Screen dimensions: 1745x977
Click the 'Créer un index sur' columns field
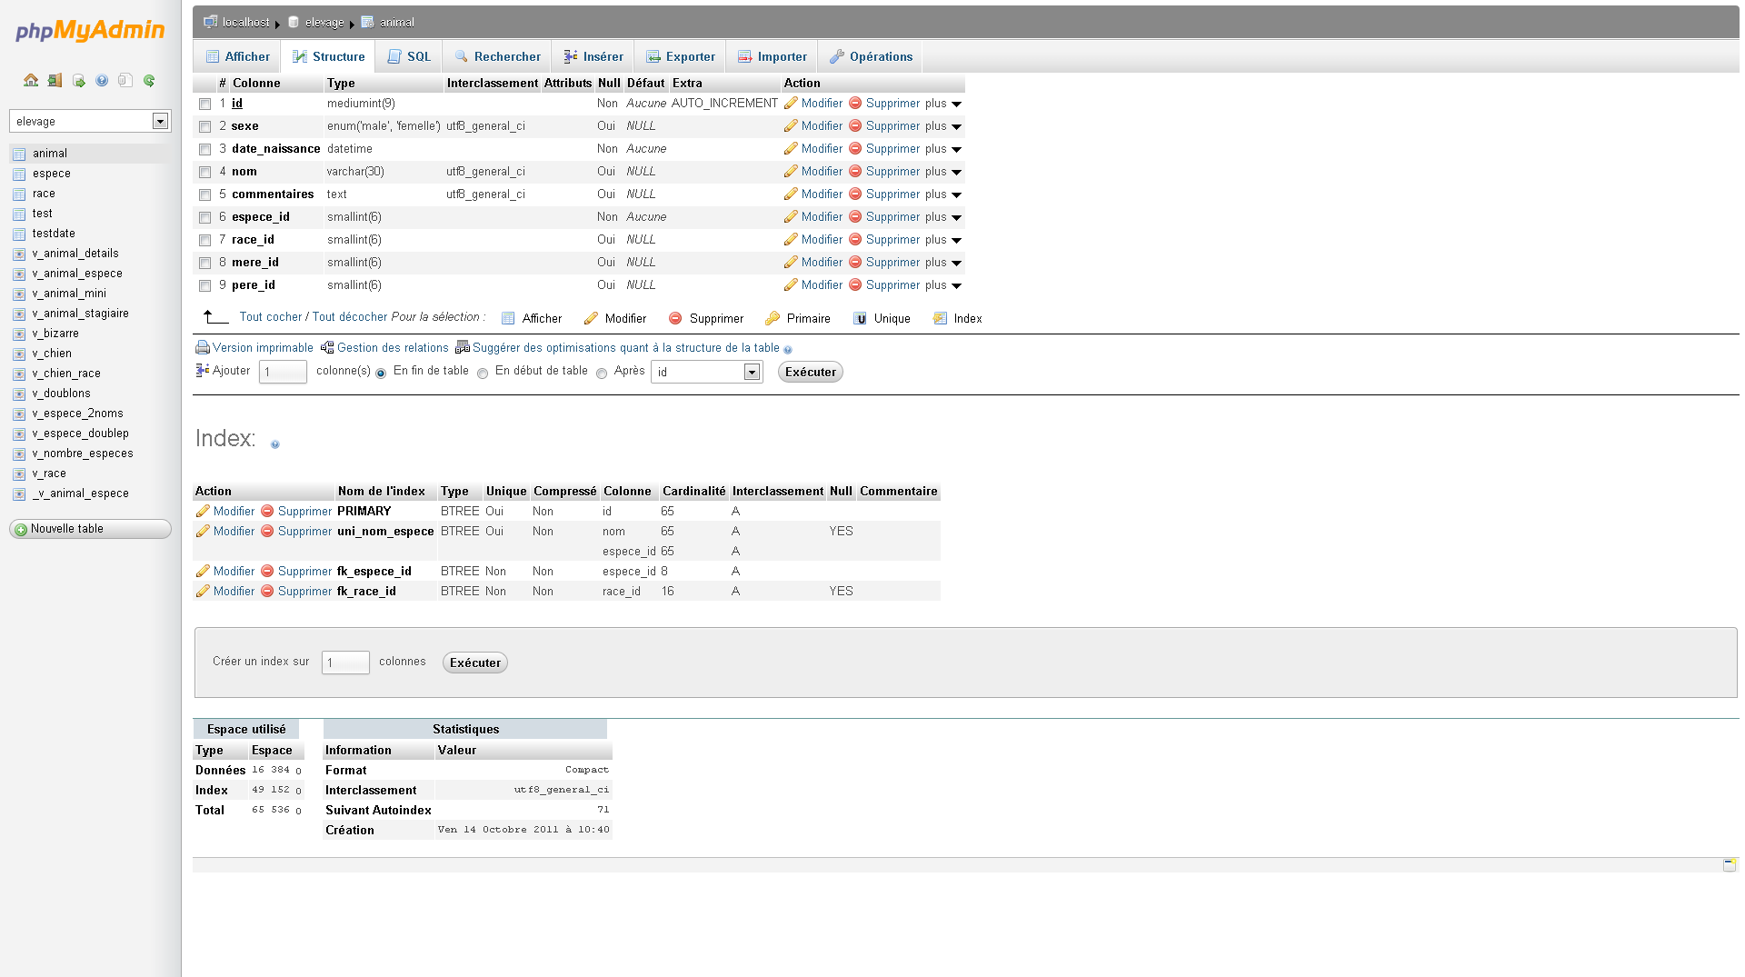(345, 663)
